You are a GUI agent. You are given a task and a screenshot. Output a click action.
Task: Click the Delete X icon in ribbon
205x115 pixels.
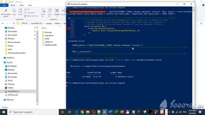click(57, 11)
